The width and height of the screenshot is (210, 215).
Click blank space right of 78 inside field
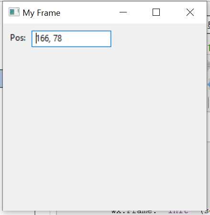(x=86, y=39)
